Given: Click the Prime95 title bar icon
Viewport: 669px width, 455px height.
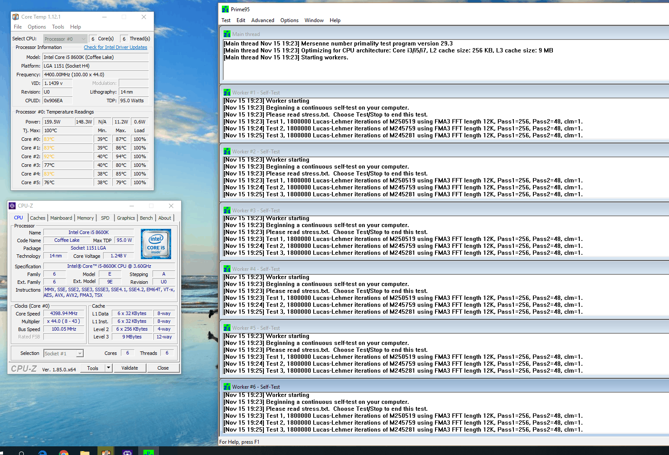Looking at the screenshot, I should tap(225, 9).
